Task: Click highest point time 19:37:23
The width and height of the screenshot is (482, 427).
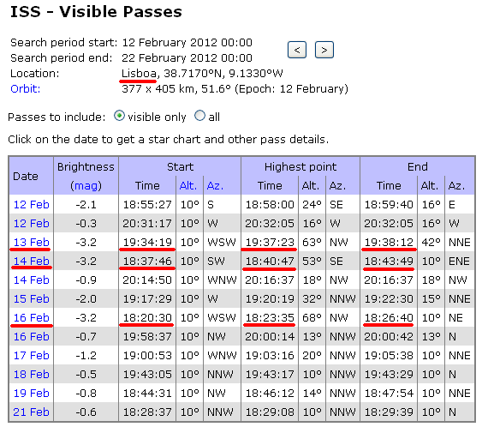Action: pyautogui.click(x=270, y=243)
